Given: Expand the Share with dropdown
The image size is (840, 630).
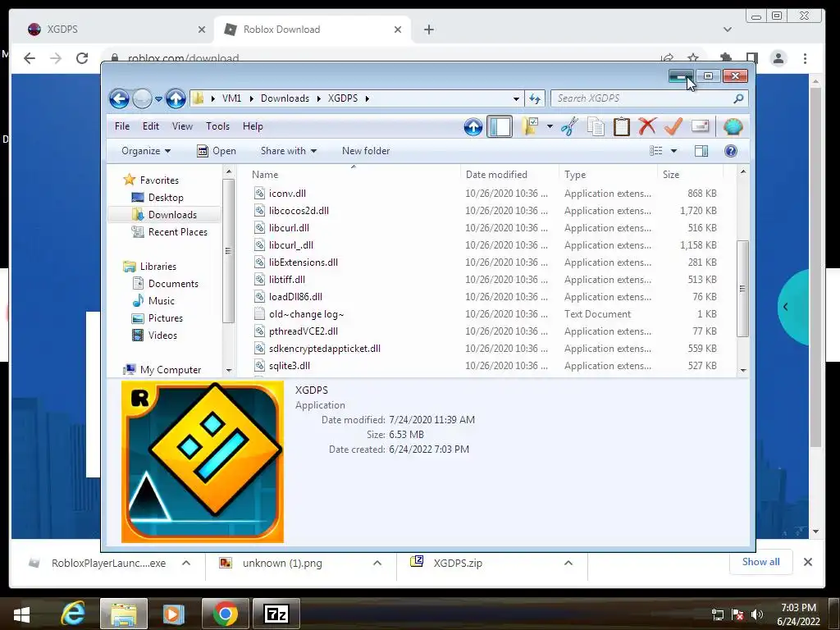Looking at the screenshot, I should [289, 151].
